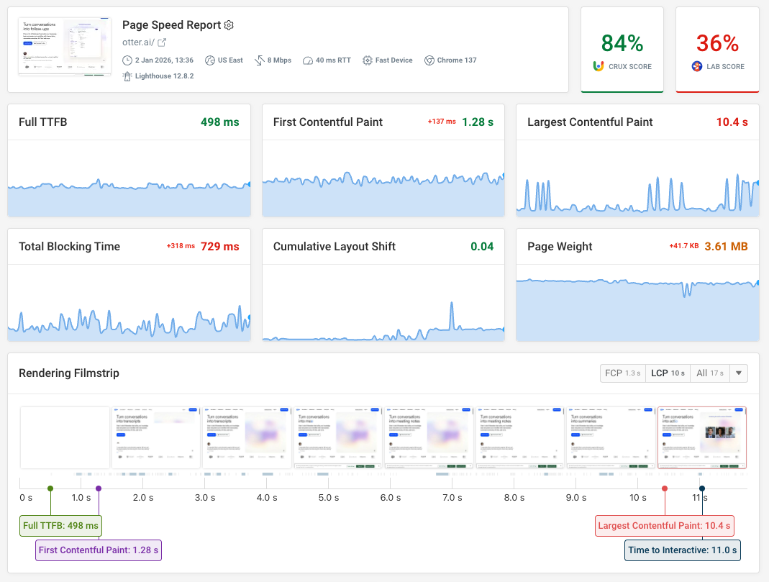
Task: Expand the filmstrip view dropdown arrow
Action: 738,373
